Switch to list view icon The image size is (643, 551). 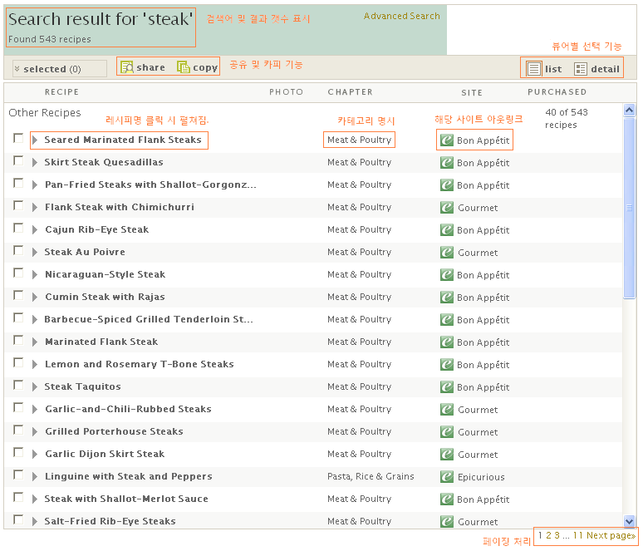coord(534,68)
